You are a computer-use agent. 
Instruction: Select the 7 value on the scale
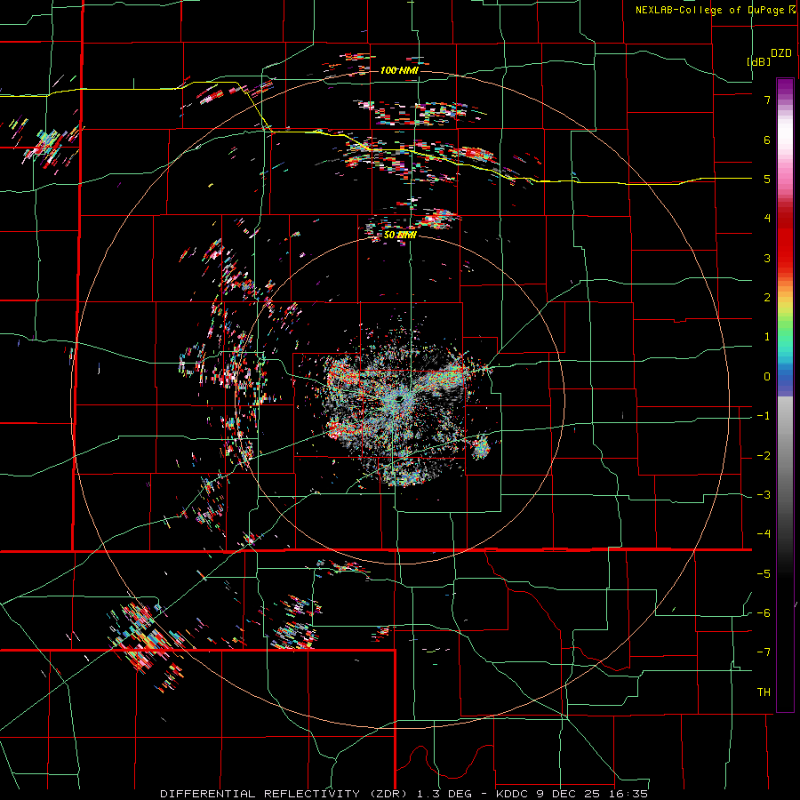[767, 100]
